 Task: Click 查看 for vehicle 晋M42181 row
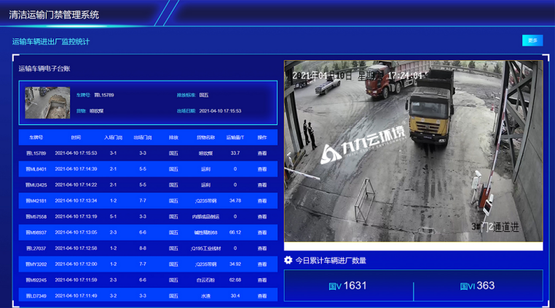coord(262,201)
